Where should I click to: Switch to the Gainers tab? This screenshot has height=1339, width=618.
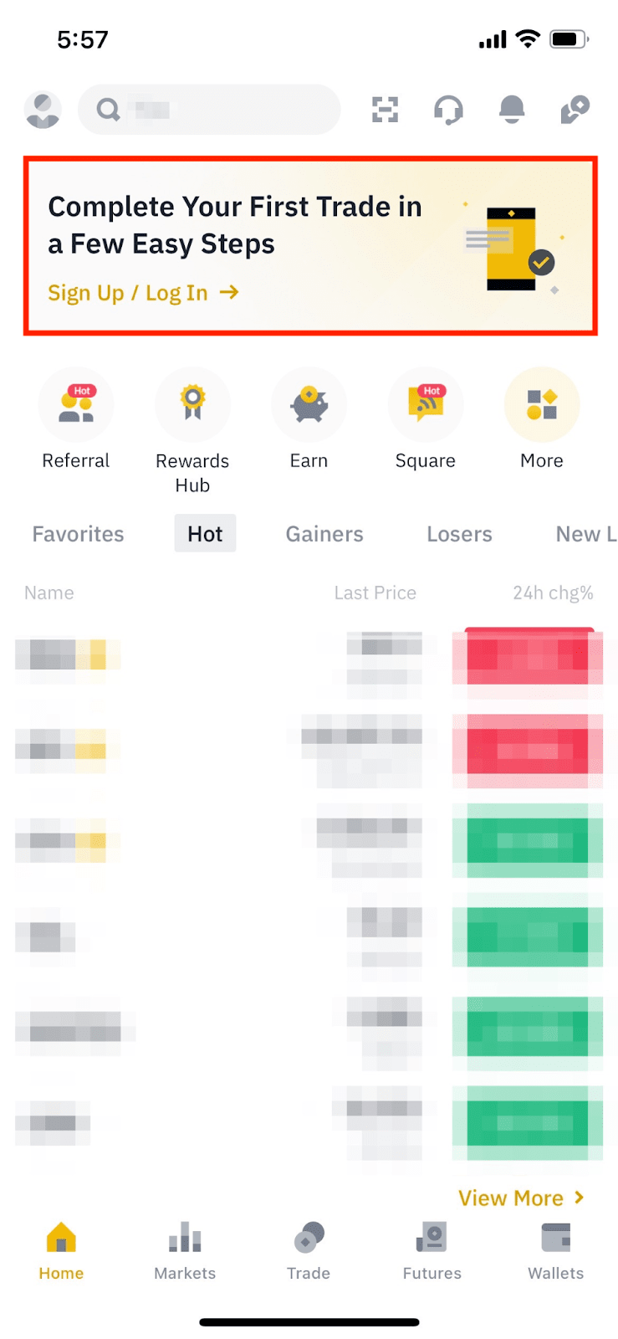(x=324, y=533)
